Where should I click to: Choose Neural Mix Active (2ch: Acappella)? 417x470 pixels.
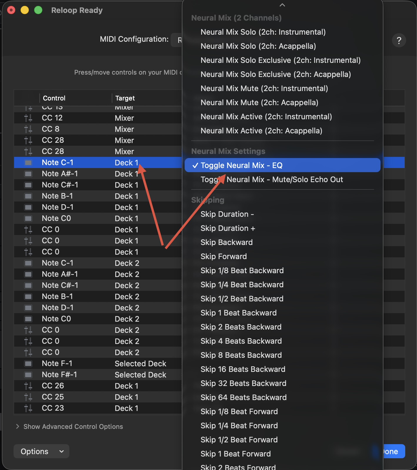click(x=261, y=131)
